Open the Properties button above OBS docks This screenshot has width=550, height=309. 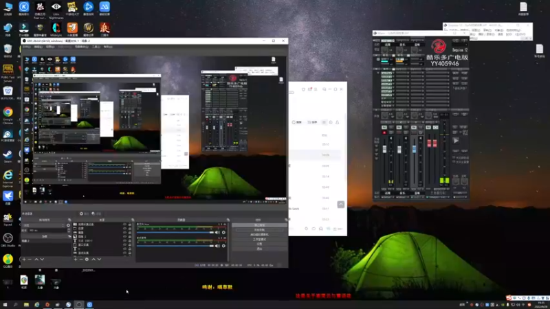[x=84, y=214]
